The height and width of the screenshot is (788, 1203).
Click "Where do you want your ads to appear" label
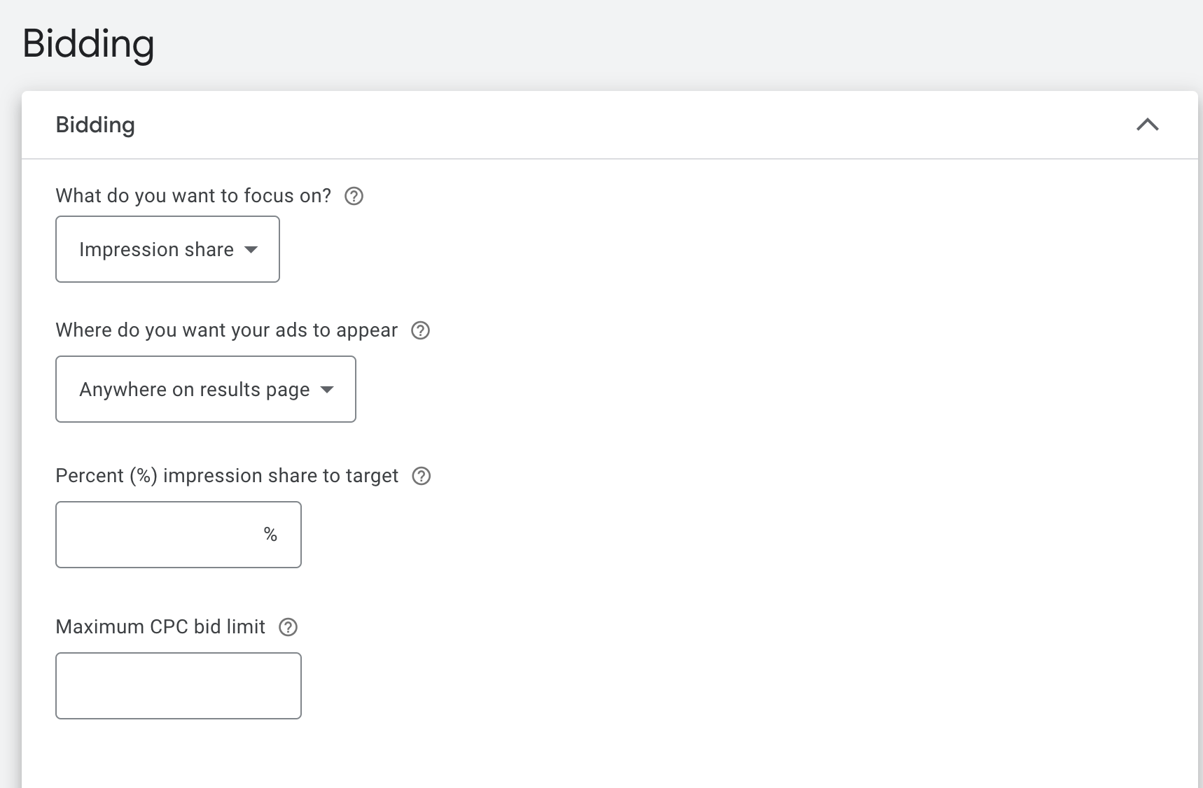pyautogui.click(x=226, y=330)
